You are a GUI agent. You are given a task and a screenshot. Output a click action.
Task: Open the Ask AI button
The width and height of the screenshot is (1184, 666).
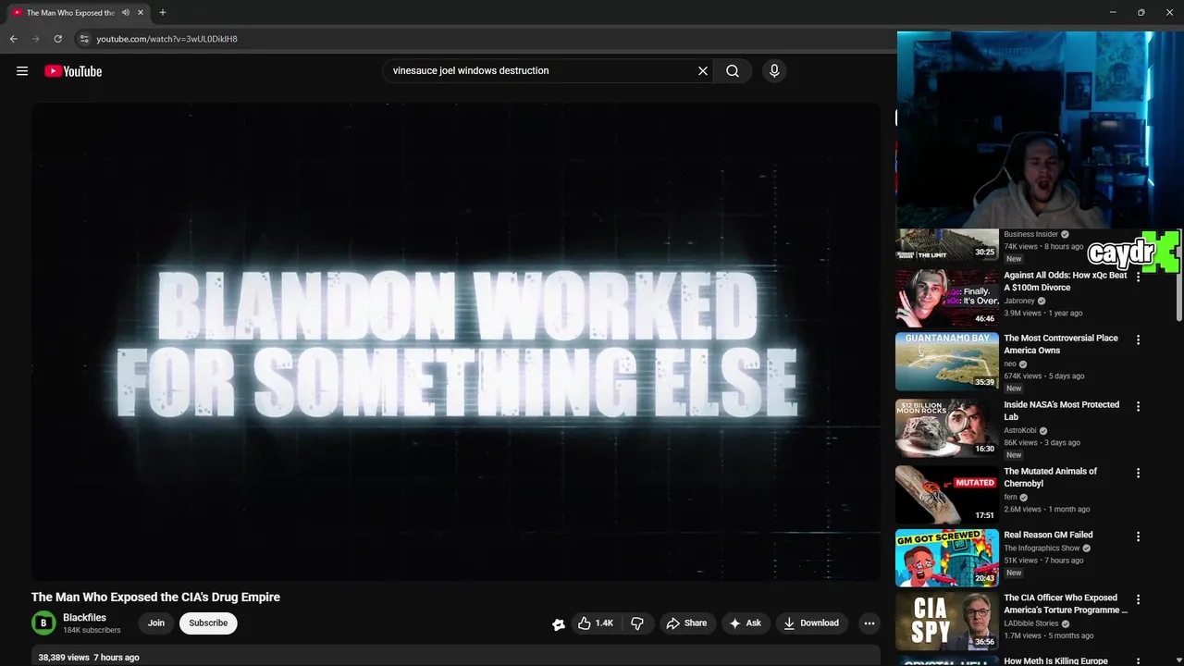[x=745, y=623]
